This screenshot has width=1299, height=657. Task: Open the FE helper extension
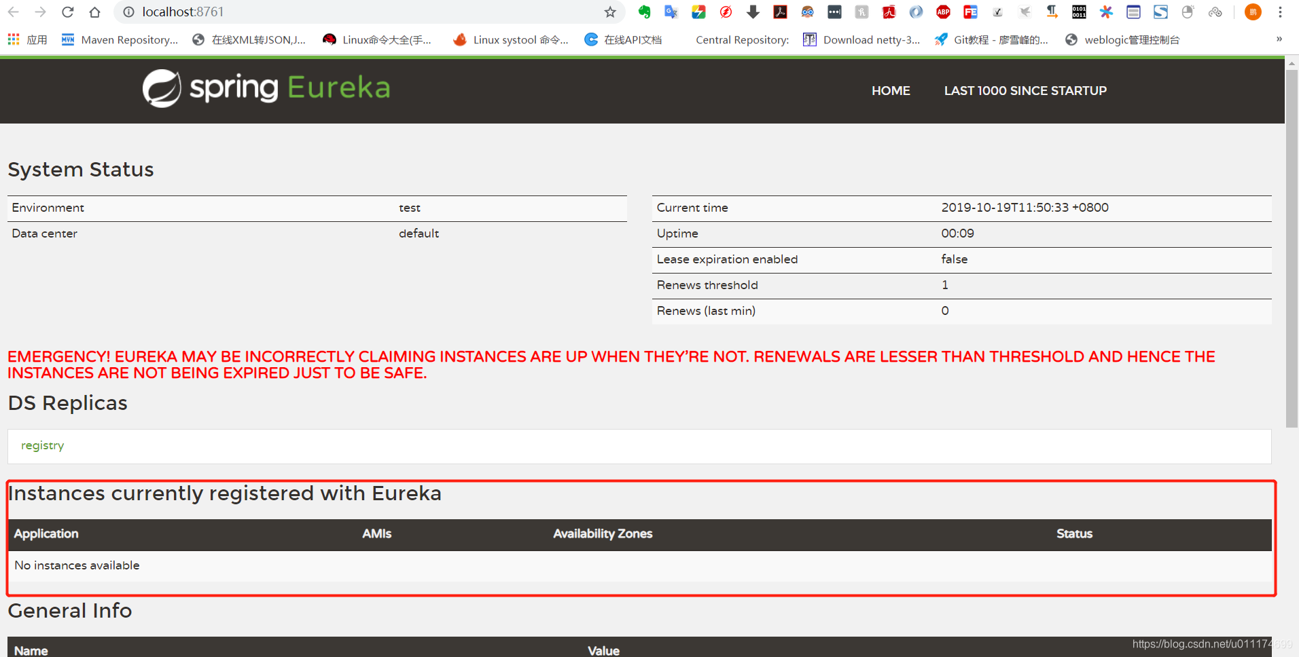pyautogui.click(x=970, y=12)
